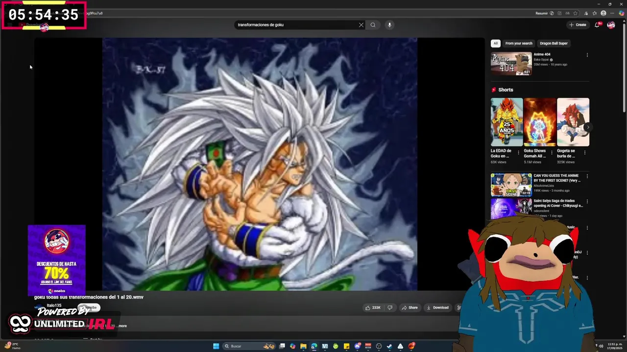Show next Shorts with right arrow
The image size is (627, 352).
587,127
